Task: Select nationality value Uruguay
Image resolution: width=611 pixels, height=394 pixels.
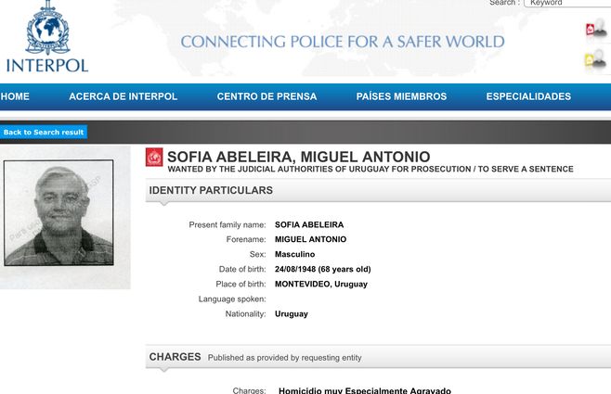Action: click(x=291, y=314)
